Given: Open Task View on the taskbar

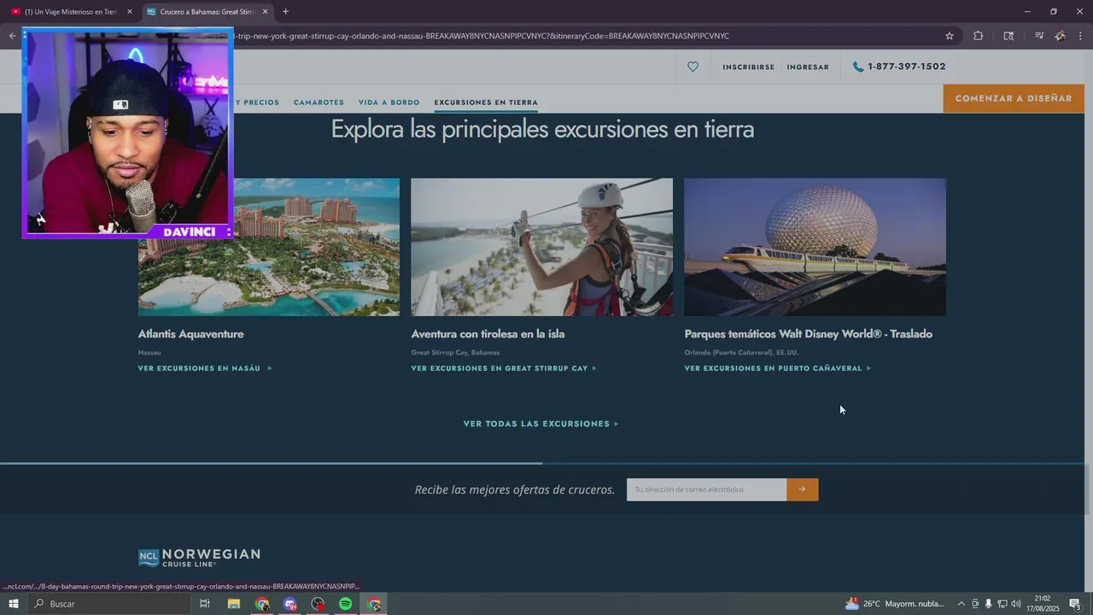Looking at the screenshot, I should tap(205, 604).
